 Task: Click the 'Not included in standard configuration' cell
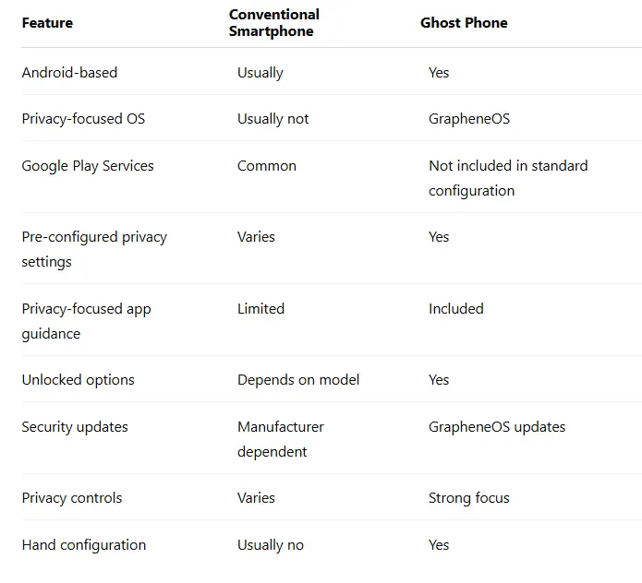coord(508,178)
